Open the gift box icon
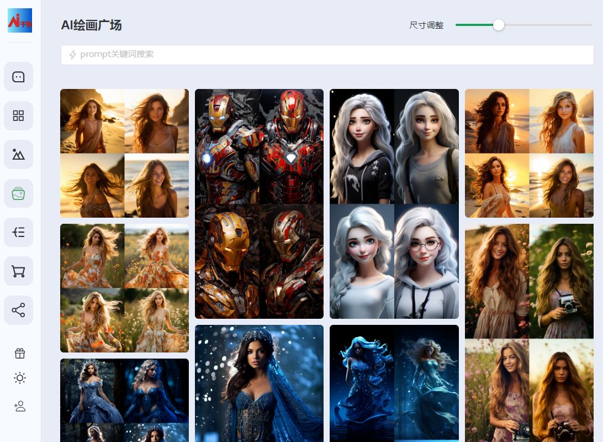 click(x=20, y=353)
